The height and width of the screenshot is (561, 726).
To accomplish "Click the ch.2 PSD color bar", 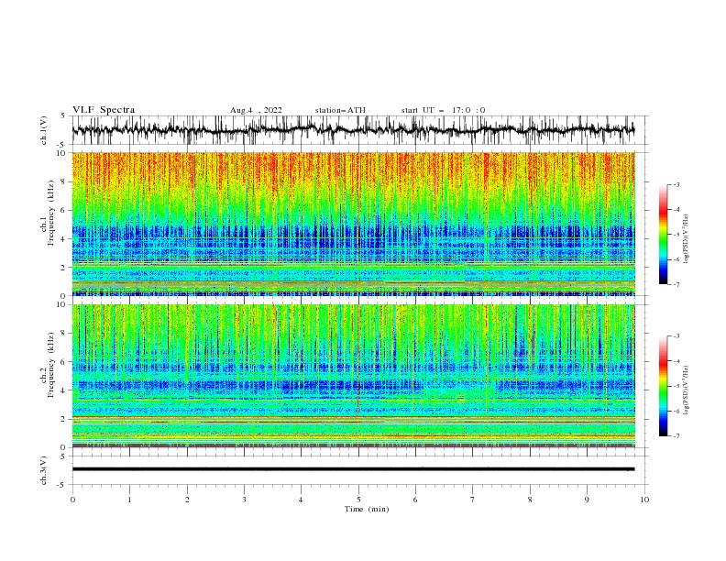I will 663,386.
